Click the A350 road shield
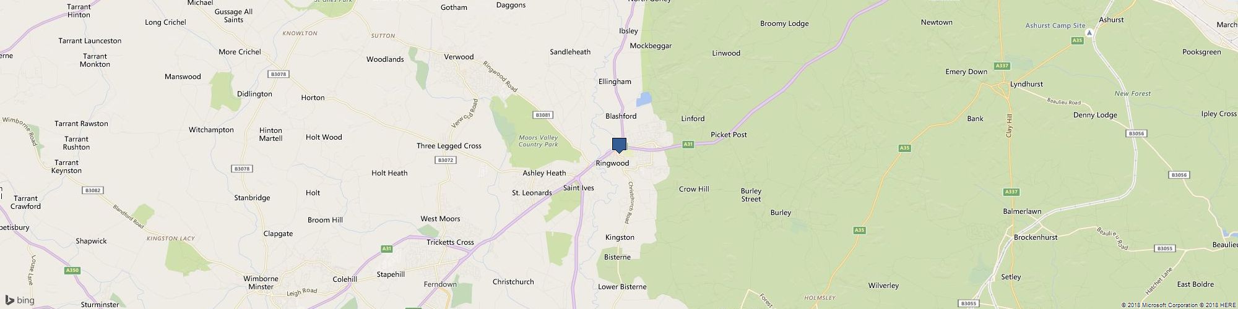Image resolution: width=1238 pixels, height=309 pixels. pyautogui.click(x=72, y=270)
